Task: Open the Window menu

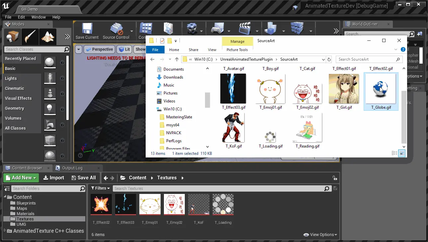Action: point(38,17)
